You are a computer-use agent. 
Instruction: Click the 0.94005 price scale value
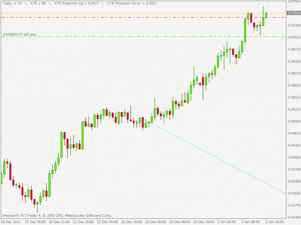point(294,157)
